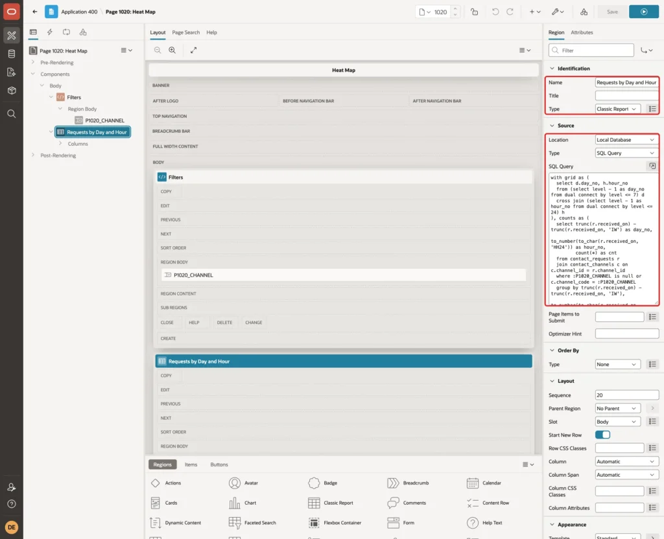Zoom out the layout view
Screen dimensions: 664x539
coord(158,50)
